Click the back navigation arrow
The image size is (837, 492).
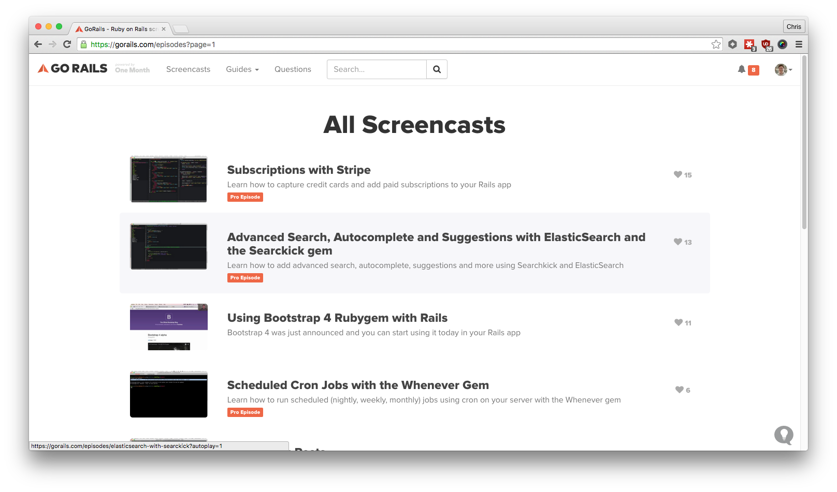[38, 44]
